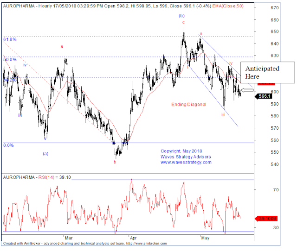Click the Mar label on time axis
Image resolution: width=297 pixels, height=251 pixels.
coord(69,238)
